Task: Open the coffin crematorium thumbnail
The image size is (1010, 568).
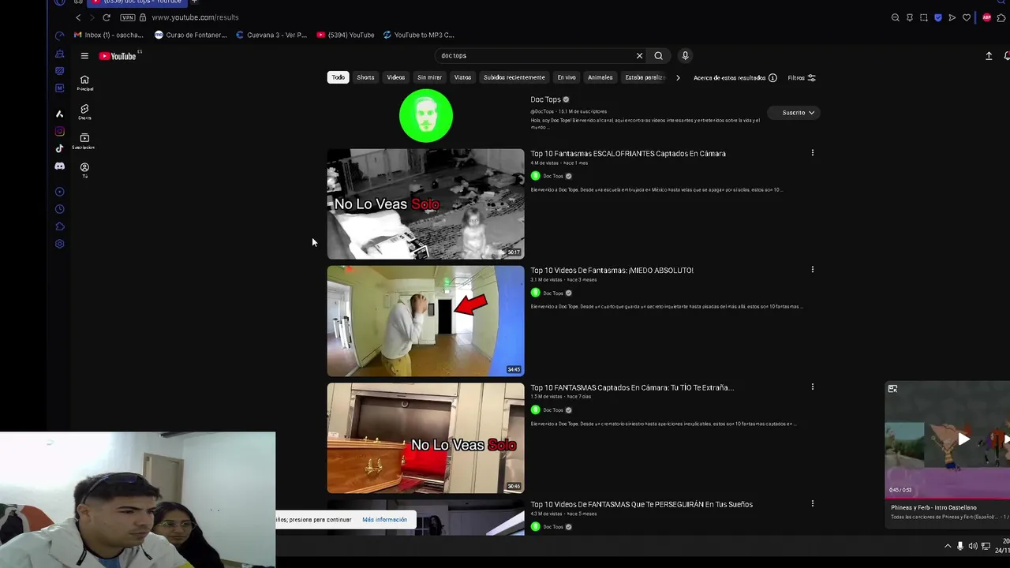Action: point(425,438)
